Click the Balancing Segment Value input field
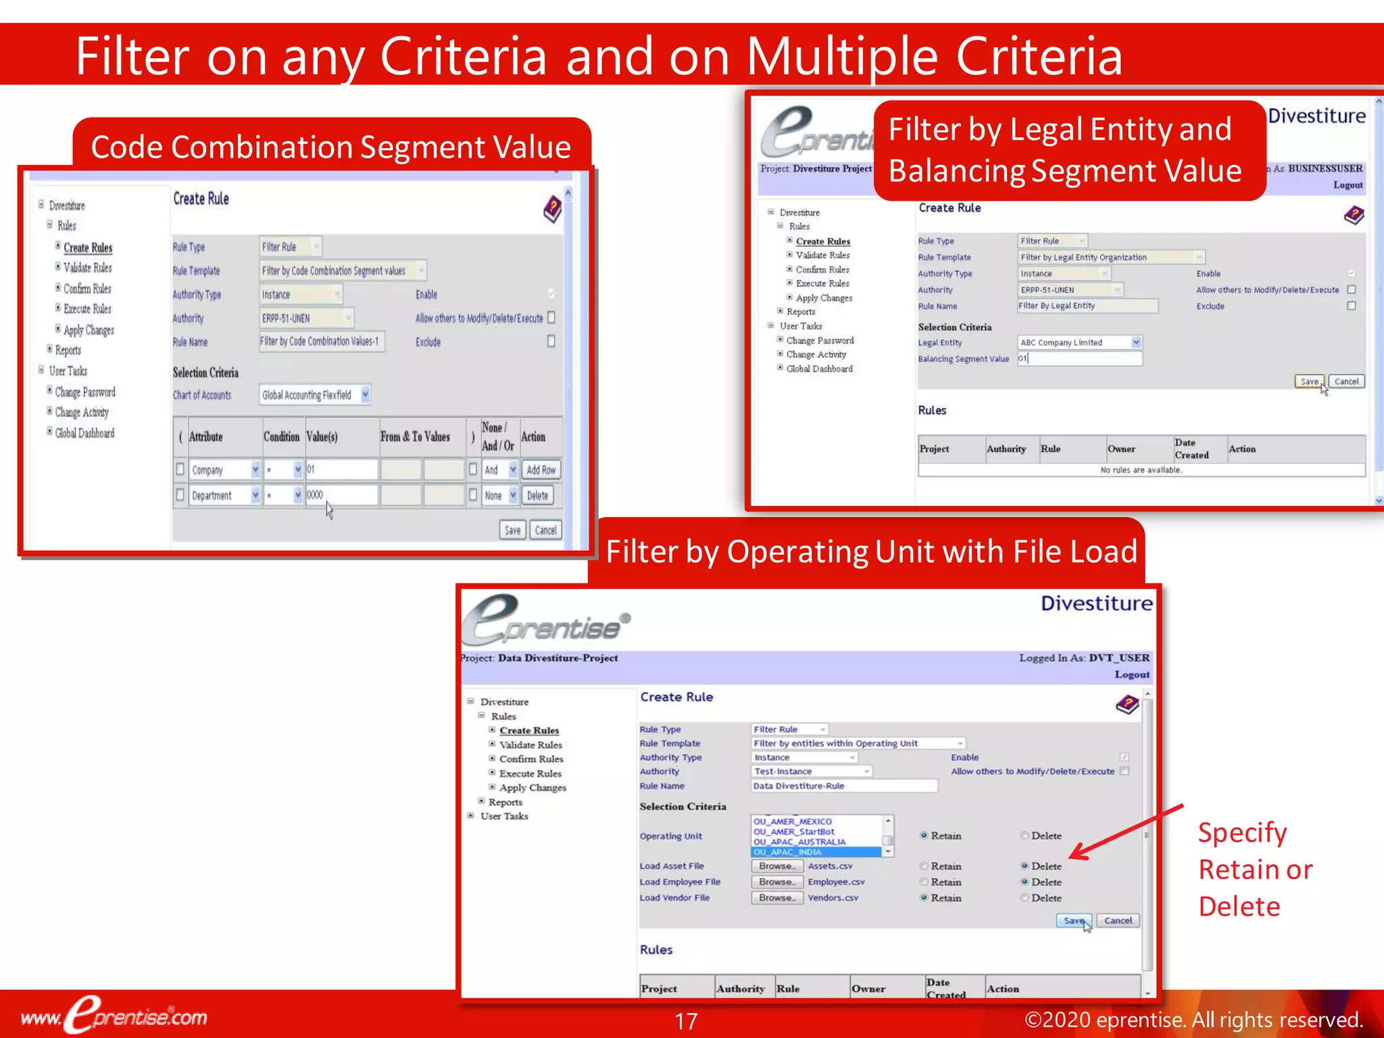Viewport: 1384px width, 1038px height. pyautogui.click(x=1080, y=359)
